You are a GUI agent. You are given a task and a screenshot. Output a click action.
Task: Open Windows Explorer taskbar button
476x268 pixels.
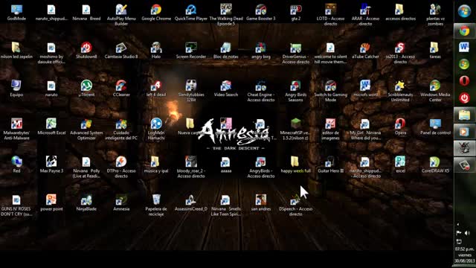[x=464, y=115]
